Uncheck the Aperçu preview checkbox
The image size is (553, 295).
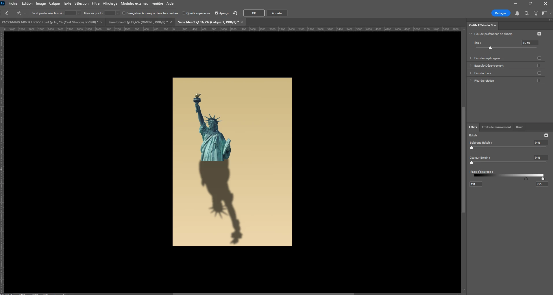(x=217, y=13)
